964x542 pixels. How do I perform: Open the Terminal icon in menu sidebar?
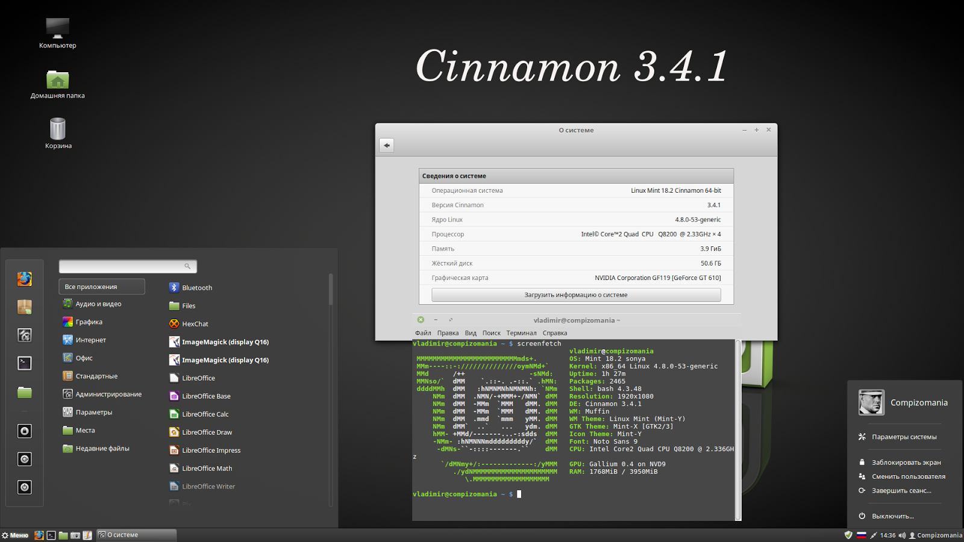(x=24, y=363)
